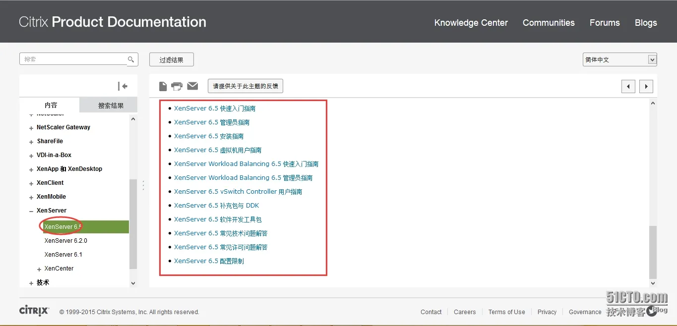Viewport: 677px width, 326px height.
Task: Open XenServer 6.5 虚拟机用户指南 link
Action: point(218,150)
